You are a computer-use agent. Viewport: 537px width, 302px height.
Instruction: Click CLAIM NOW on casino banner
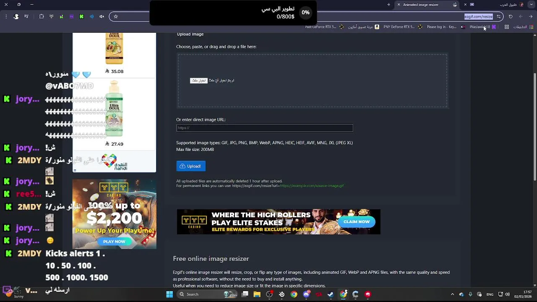coord(357,221)
